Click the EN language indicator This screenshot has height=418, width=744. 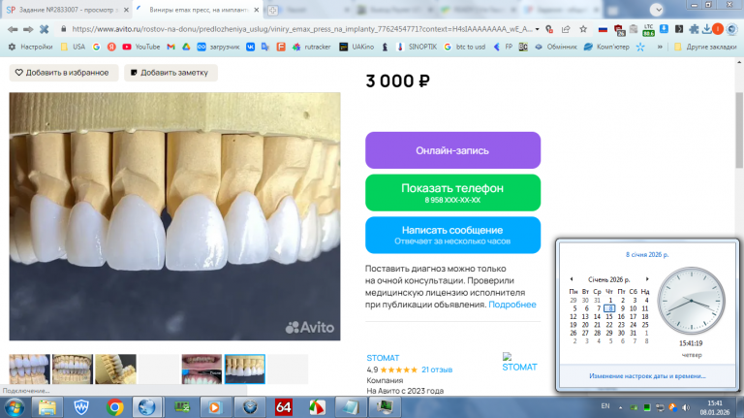coord(604,406)
